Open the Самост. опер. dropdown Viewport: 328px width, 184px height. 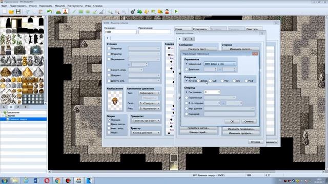tap(135, 70)
